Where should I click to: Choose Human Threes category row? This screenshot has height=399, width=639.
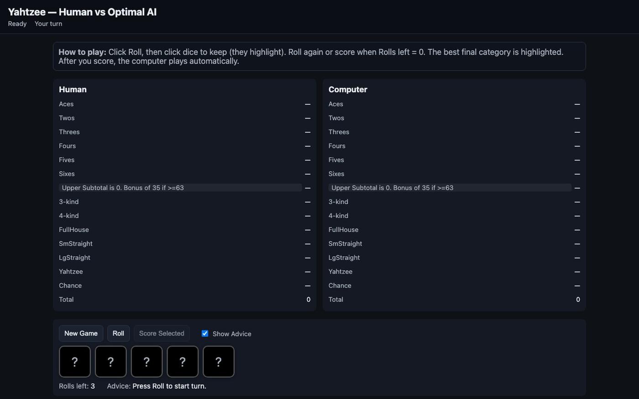point(184,132)
